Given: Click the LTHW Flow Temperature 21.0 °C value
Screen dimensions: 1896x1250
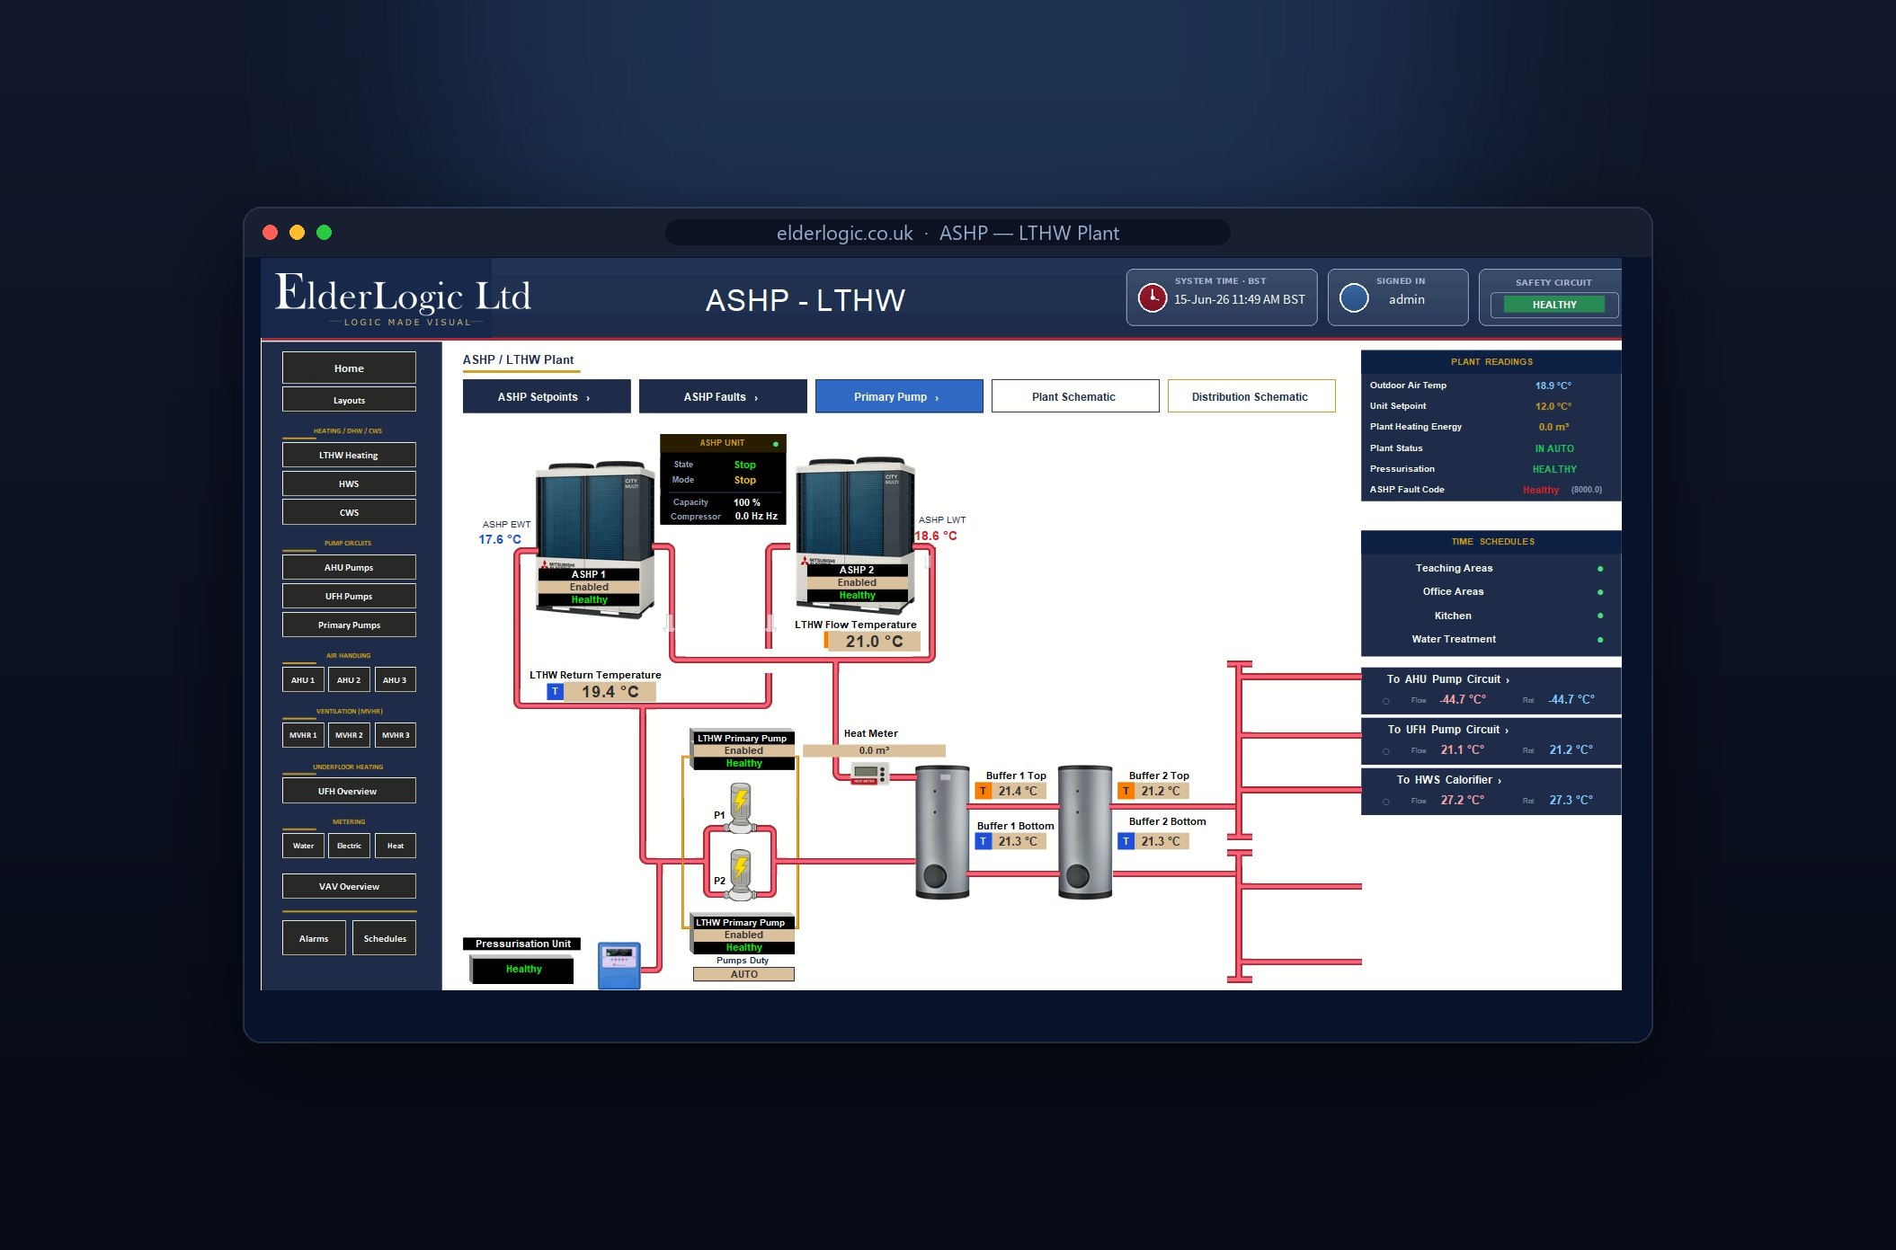Looking at the screenshot, I should 873,641.
